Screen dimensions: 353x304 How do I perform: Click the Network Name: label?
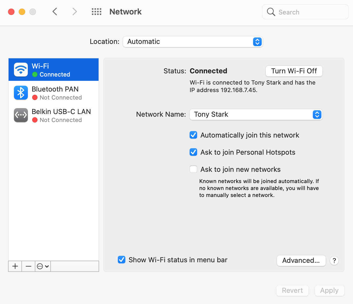tap(161, 115)
